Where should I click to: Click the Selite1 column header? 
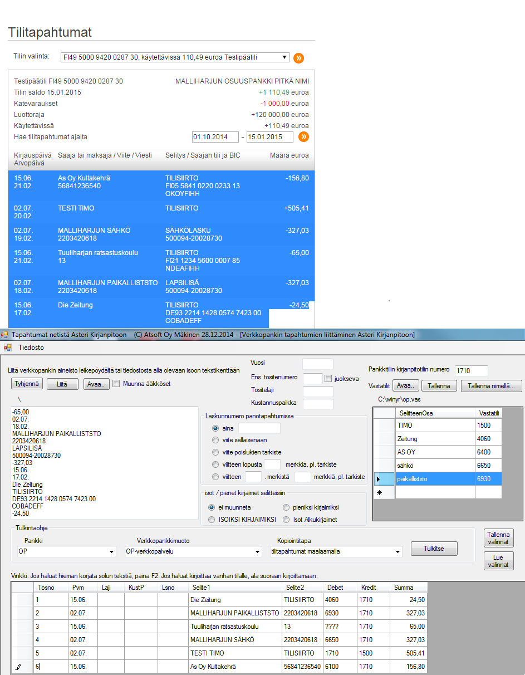point(235,587)
